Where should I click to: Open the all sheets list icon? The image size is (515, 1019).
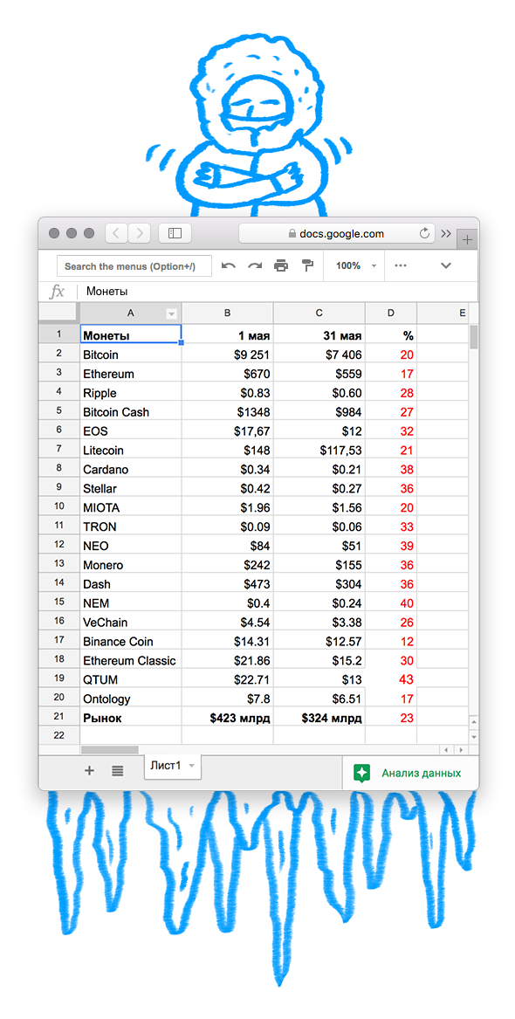117,771
